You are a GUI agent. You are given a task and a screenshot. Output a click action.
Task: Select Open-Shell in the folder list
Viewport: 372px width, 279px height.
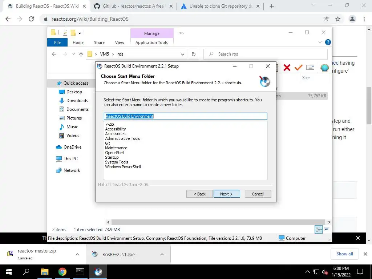pos(114,153)
